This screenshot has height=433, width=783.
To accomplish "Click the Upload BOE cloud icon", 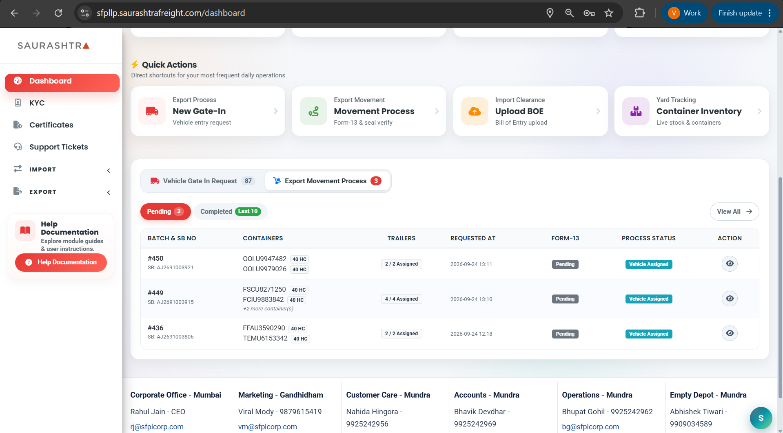I will point(475,111).
